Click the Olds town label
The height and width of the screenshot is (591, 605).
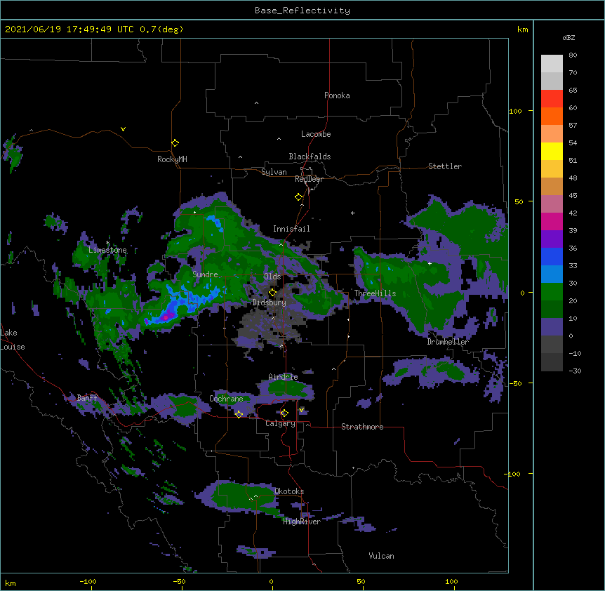coord(272,277)
